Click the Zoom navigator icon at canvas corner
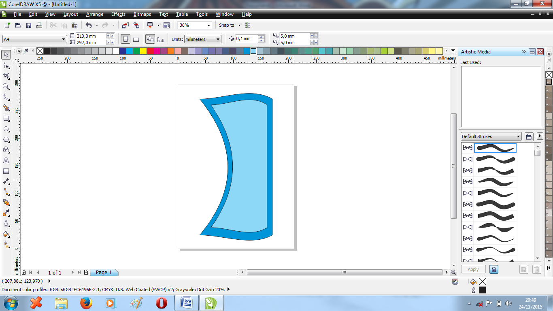Viewport: 553px width, 311px height. coord(453,273)
